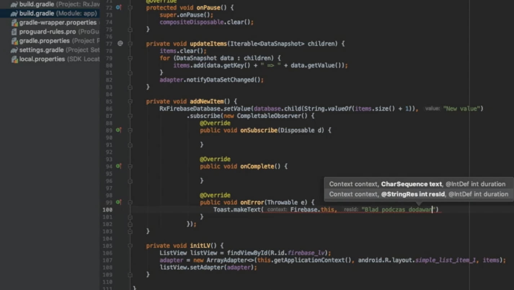Click the "Blad podczas dodawan" string literal
The width and height of the screenshot is (514, 290).
coord(398,210)
